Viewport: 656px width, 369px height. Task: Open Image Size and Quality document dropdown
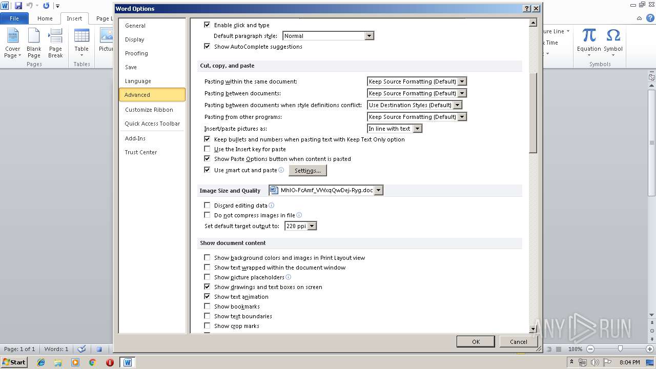coord(378,190)
